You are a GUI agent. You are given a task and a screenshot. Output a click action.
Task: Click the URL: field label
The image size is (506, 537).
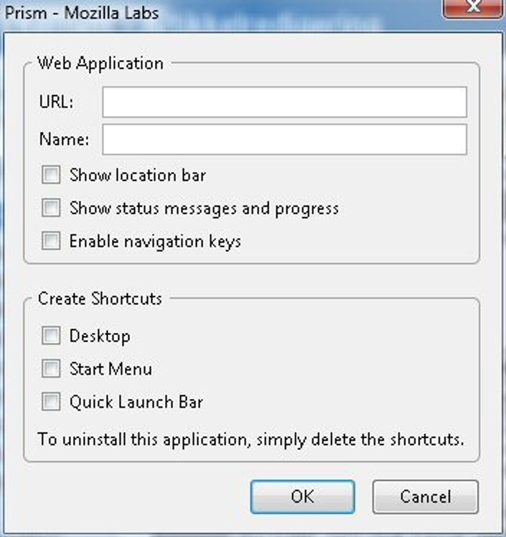(x=56, y=102)
